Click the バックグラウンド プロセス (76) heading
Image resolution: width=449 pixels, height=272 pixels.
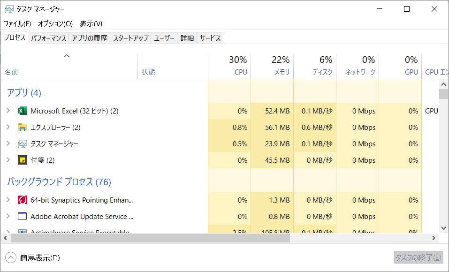[59, 181]
